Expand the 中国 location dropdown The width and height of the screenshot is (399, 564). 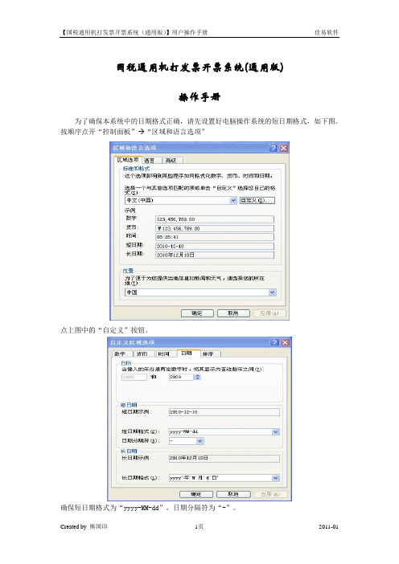tap(272, 292)
